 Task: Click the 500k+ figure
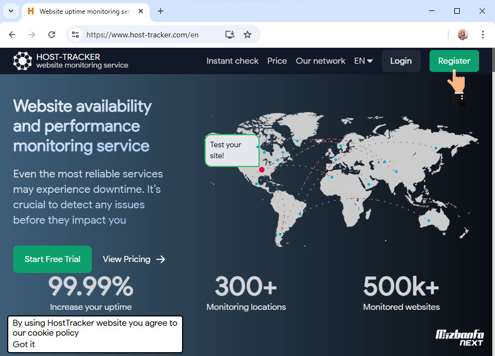402,286
